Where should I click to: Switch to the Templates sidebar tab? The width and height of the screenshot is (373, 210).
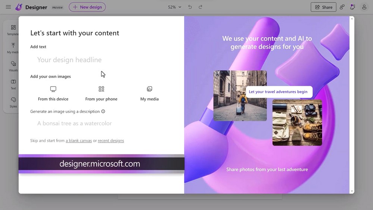tap(13, 30)
